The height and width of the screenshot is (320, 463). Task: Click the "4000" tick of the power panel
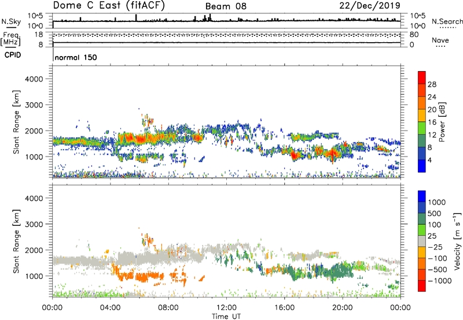34,79
